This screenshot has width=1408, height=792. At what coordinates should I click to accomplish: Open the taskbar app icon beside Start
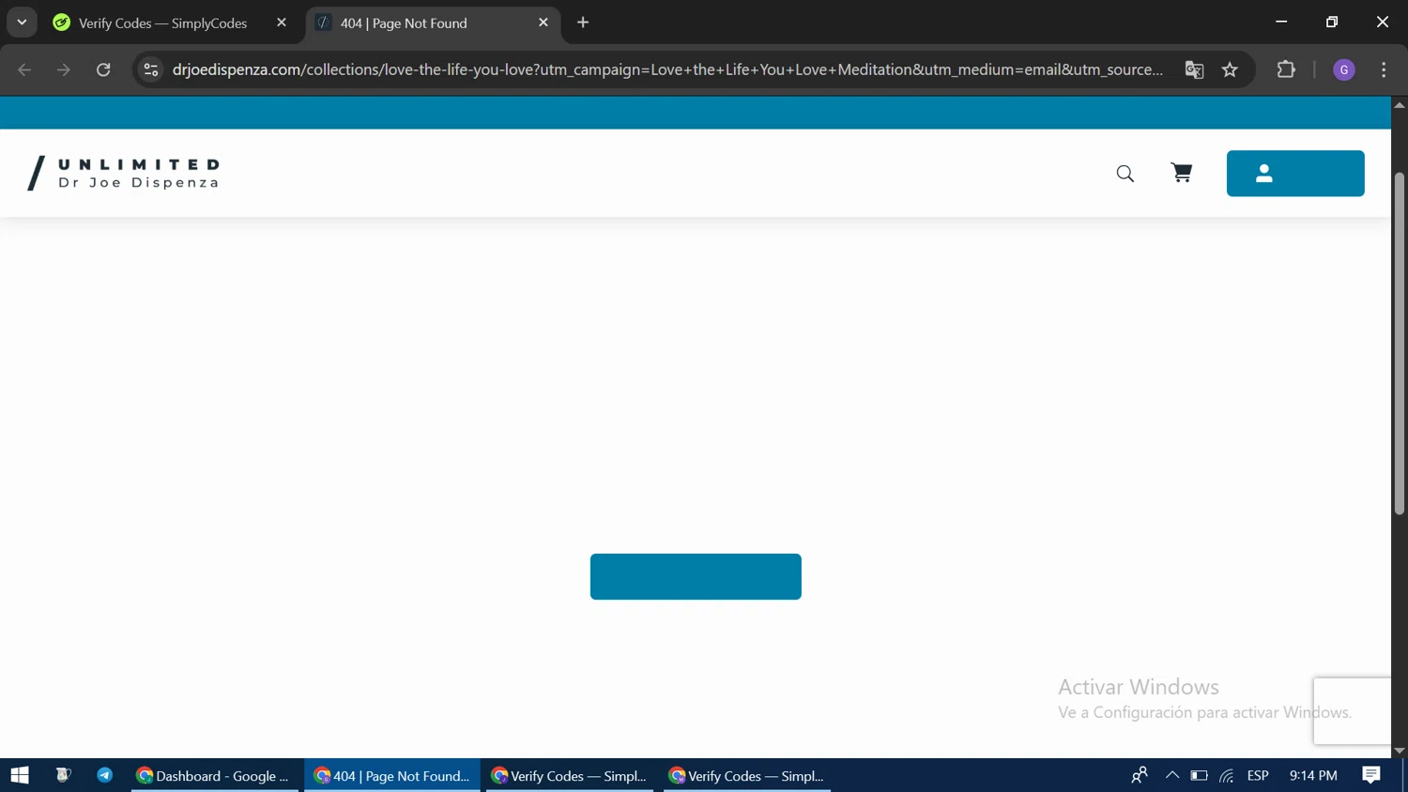(x=63, y=775)
